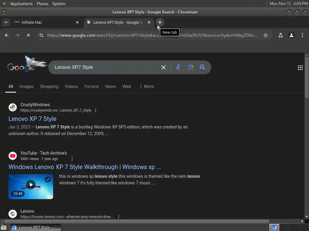Select the All results tab
Screen dimensions: 309x231
[x=11, y=86]
